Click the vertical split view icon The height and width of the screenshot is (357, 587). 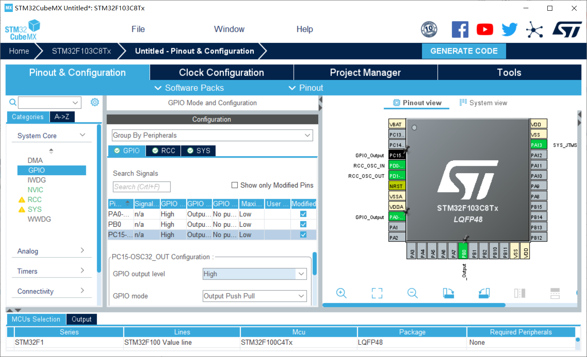point(520,293)
